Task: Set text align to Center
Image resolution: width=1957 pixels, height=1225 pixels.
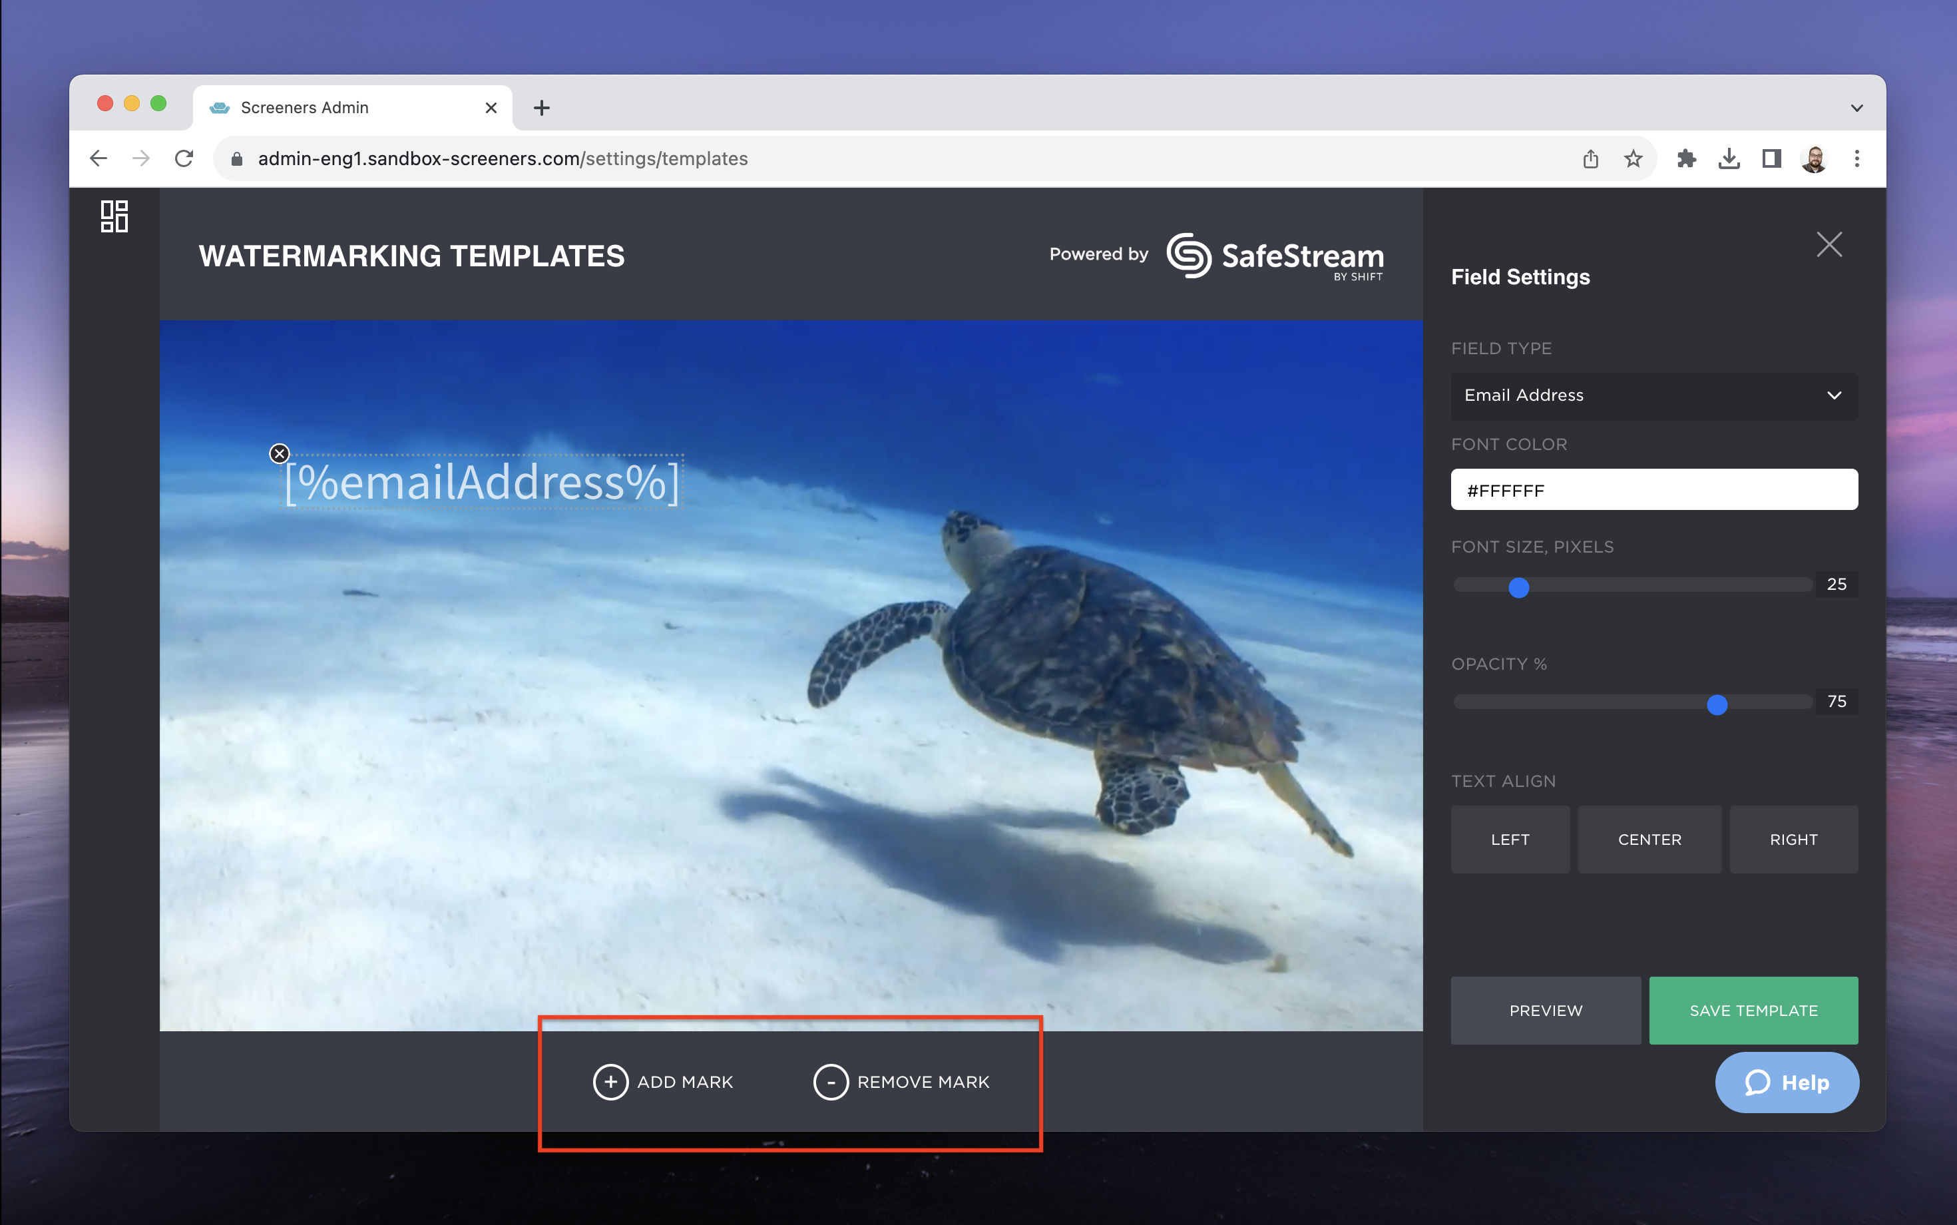Action: coord(1649,840)
